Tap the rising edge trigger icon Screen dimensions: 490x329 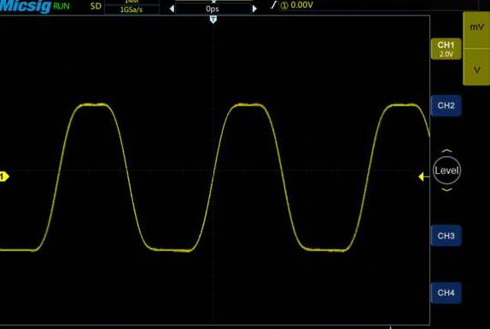click(274, 4)
